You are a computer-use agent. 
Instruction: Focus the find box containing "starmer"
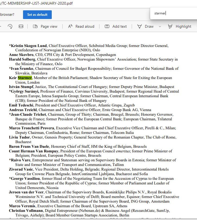click(173, 13)
